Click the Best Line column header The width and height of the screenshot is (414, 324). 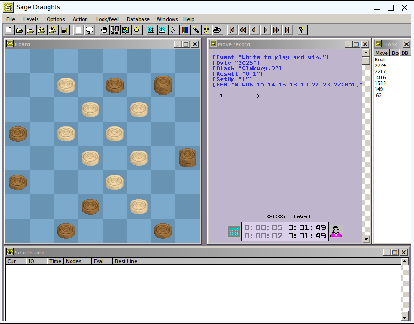click(x=126, y=261)
